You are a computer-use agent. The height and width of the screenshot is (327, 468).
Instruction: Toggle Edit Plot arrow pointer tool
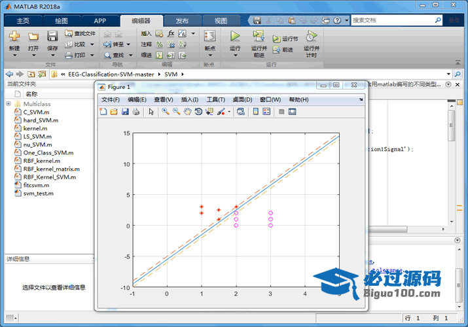coord(151,112)
